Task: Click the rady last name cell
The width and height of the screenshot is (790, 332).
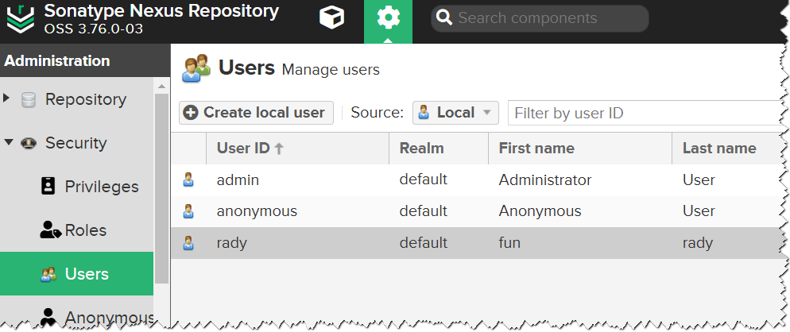Action: pyautogui.click(x=698, y=243)
